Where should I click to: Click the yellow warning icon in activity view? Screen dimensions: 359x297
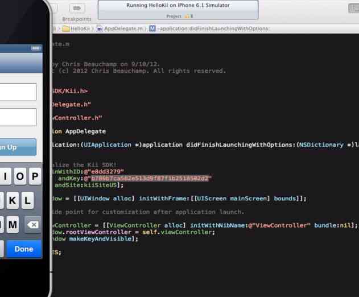(x=185, y=16)
